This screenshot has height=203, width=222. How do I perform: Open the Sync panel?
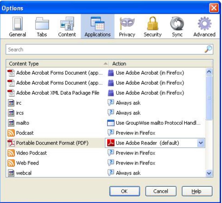click(177, 27)
